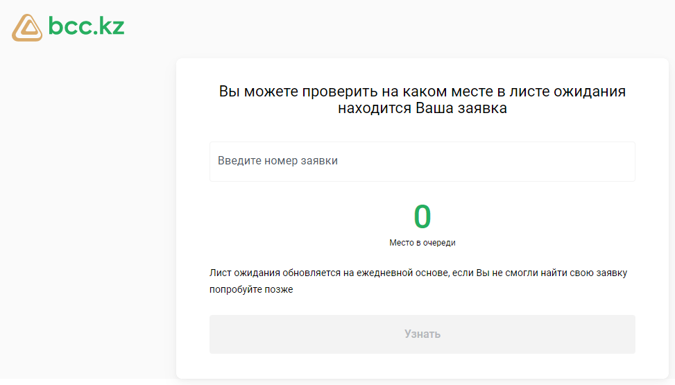The width and height of the screenshot is (675, 385).
Task: Click the heading line 'находится Ваша заявка'
Action: [422, 108]
